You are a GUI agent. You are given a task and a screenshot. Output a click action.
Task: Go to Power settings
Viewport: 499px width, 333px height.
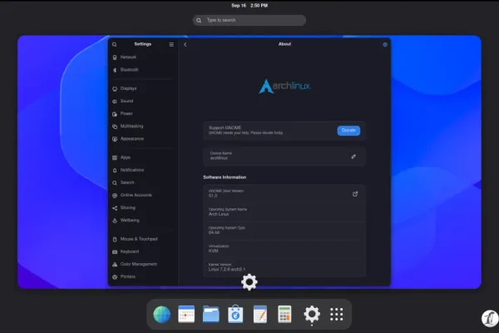pos(142,114)
